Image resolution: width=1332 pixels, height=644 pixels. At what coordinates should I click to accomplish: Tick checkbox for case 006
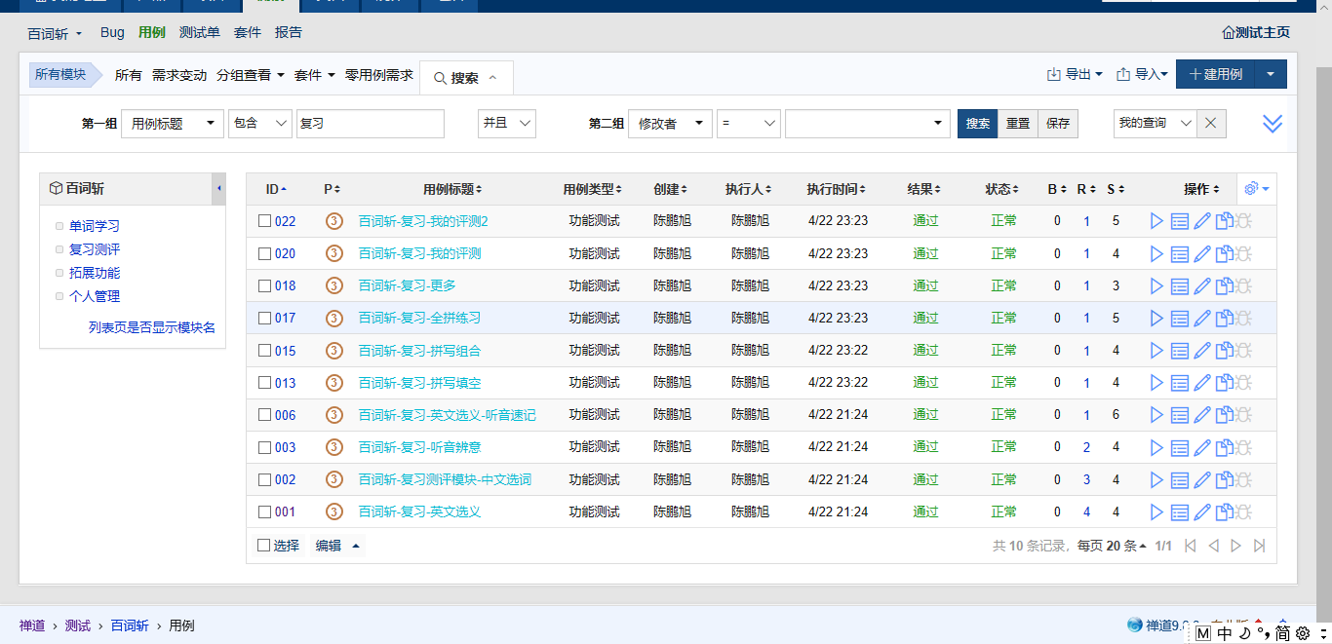[x=264, y=414]
